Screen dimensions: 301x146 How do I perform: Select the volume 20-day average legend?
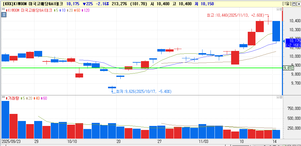pos(29,98)
